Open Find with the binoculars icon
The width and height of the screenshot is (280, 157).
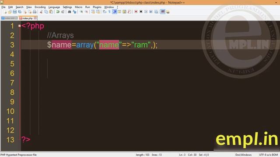(70, 12)
